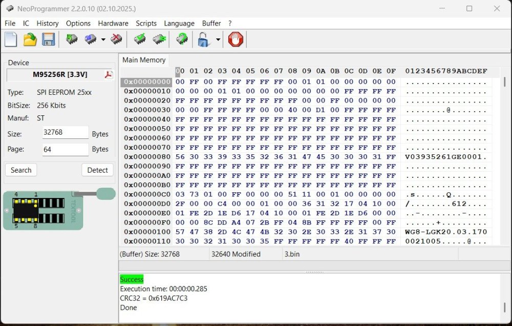
Task: Verify the IC with the green checkmark chip icon
Action: 140,39
